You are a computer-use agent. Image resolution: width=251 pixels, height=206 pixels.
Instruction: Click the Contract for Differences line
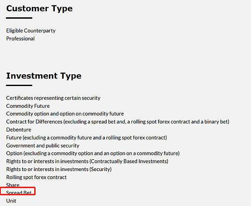click(x=118, y=122)
